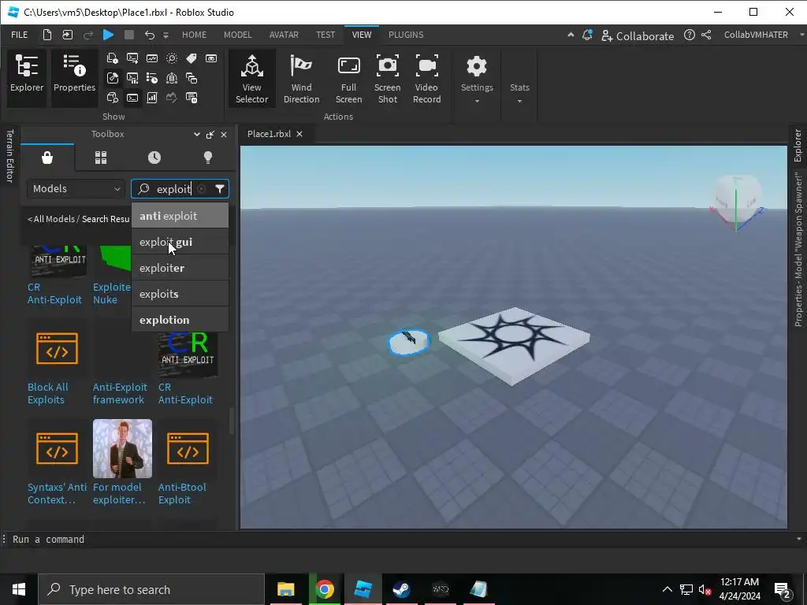
Task: Open the quick access customize dropdown arrow
Action: coord(165,35)
